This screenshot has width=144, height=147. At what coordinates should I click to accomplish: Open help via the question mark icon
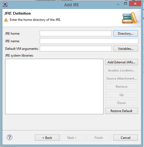click(10, 137)
